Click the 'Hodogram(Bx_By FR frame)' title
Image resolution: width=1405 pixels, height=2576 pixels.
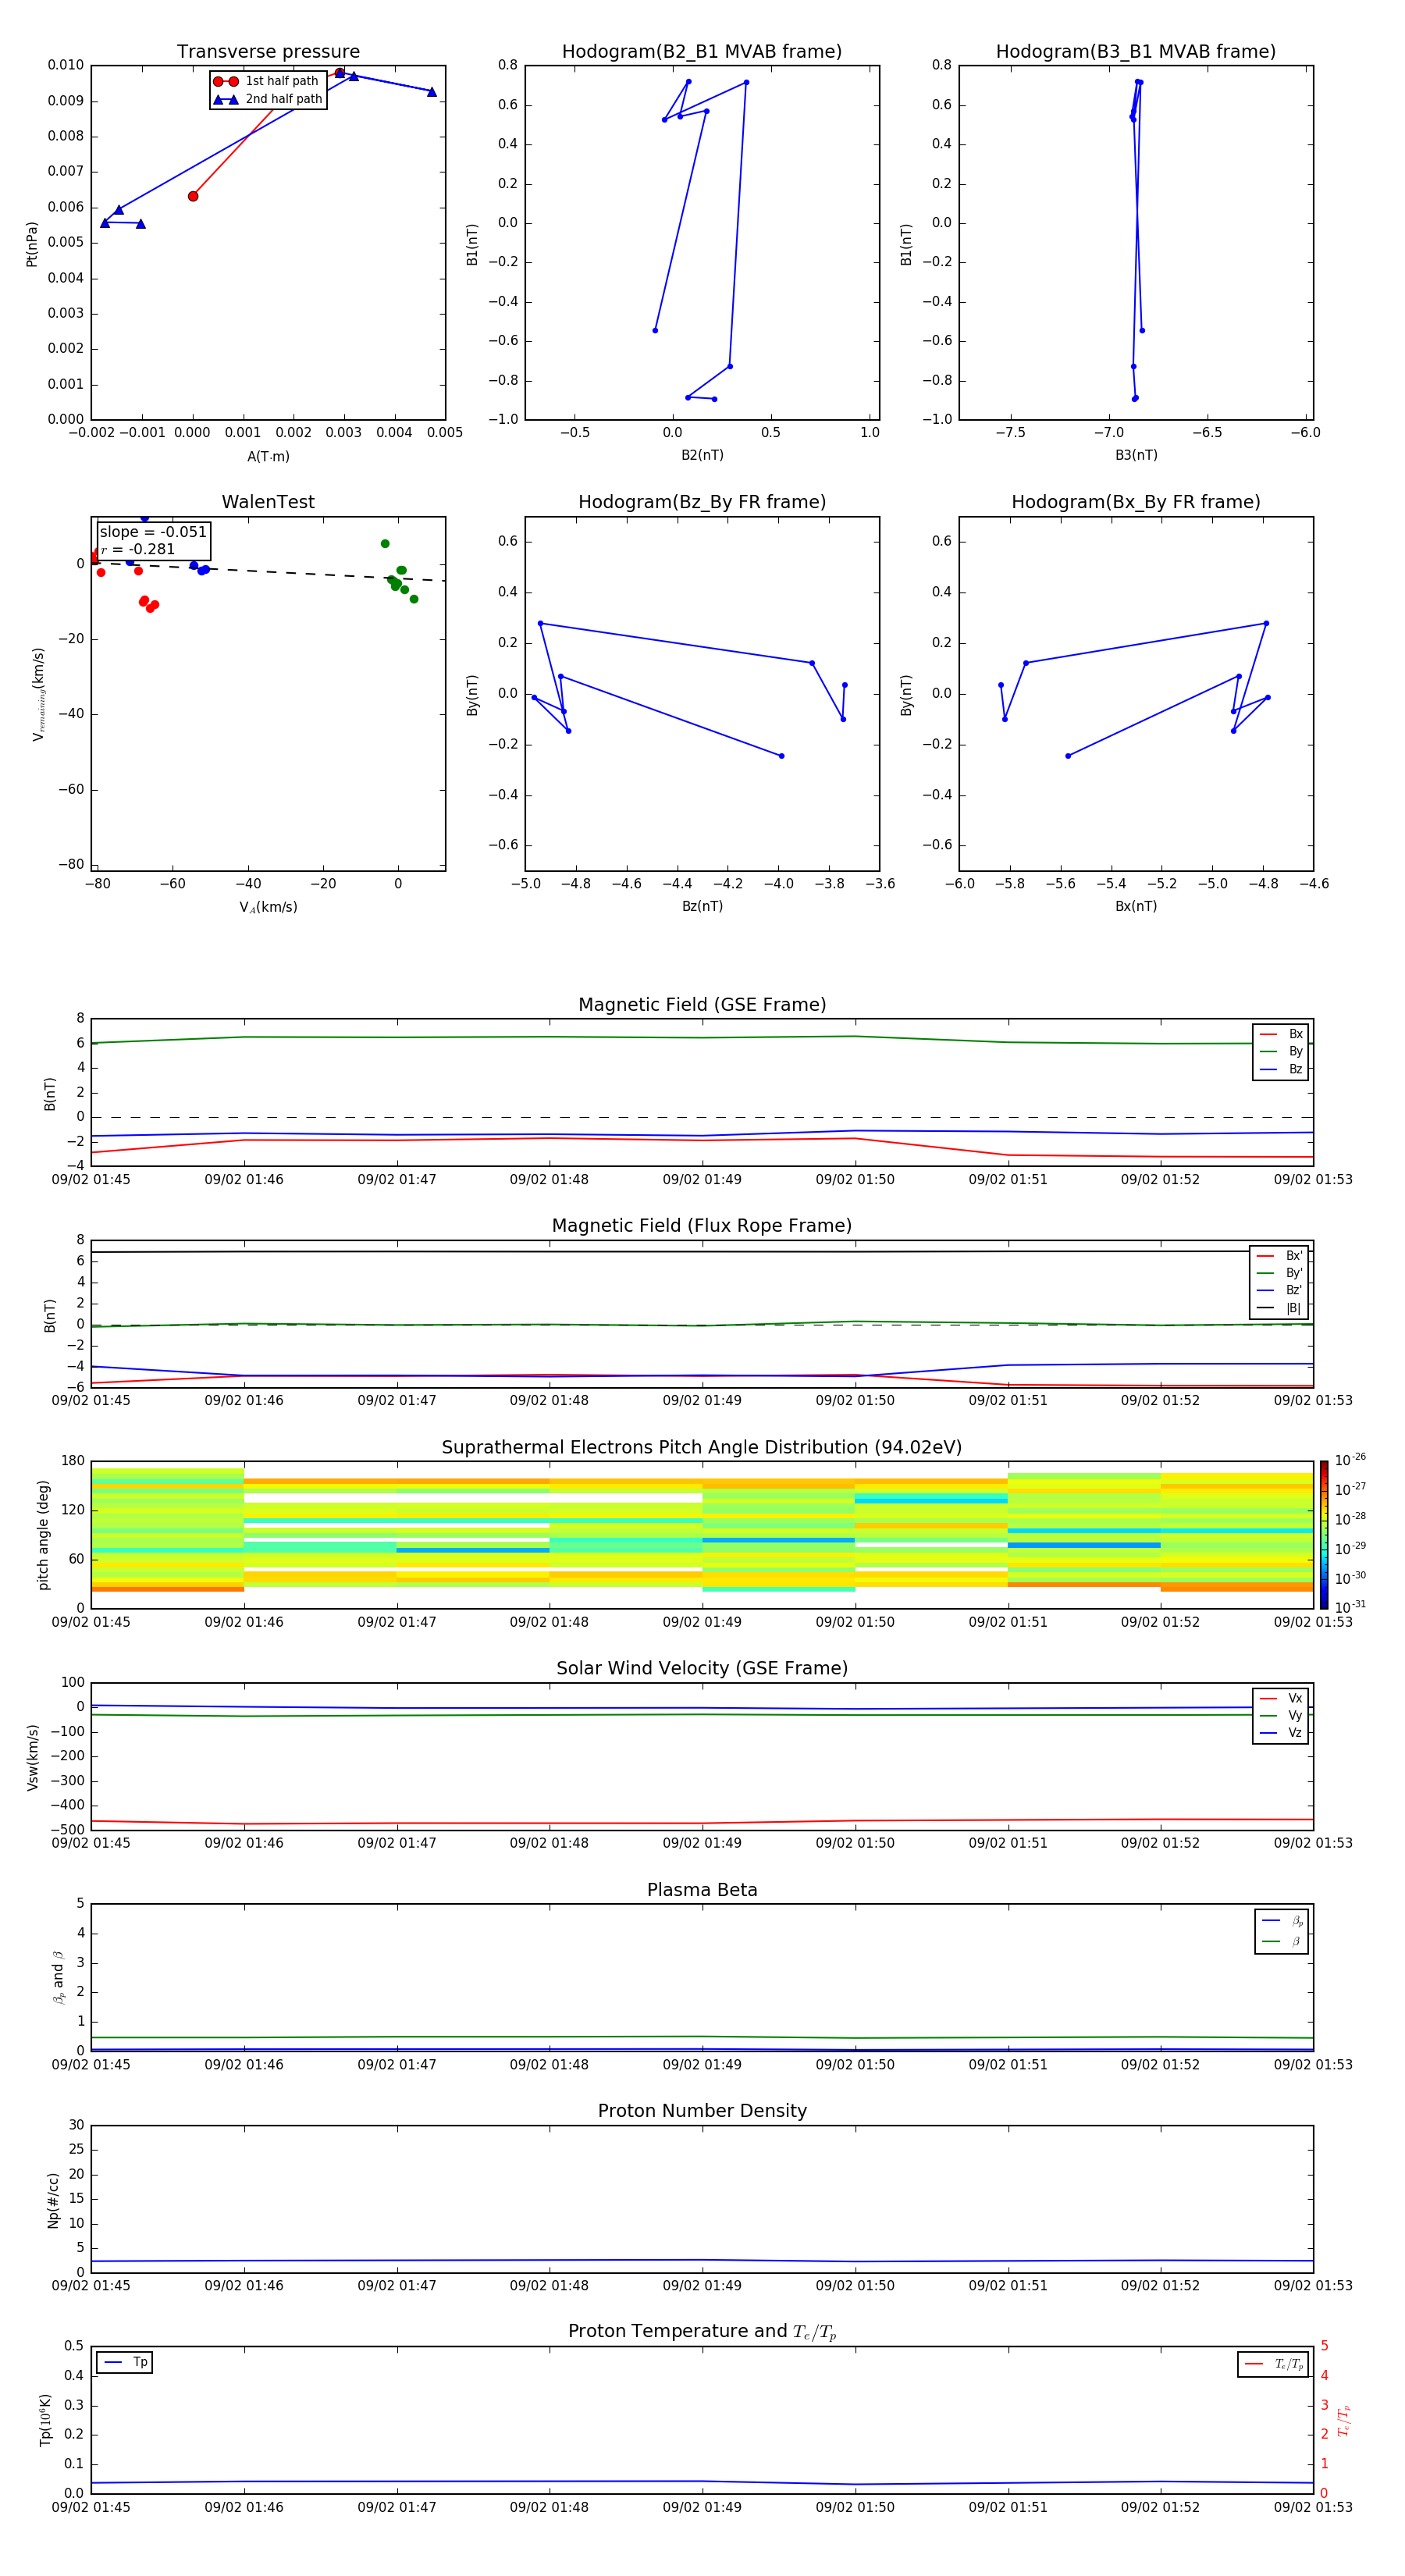coord(1136,502)
